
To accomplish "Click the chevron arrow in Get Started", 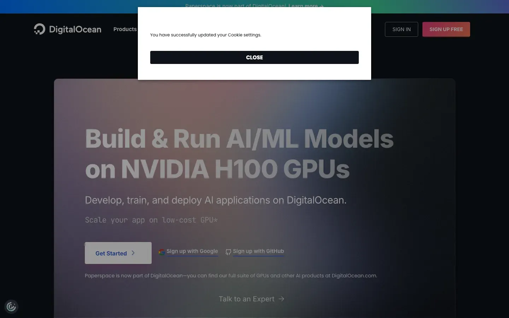I will pyautogui.click(x=133, y=253).
